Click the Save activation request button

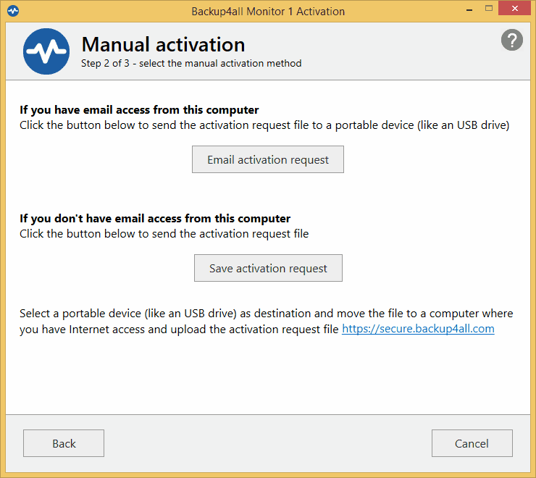[268, 268]
